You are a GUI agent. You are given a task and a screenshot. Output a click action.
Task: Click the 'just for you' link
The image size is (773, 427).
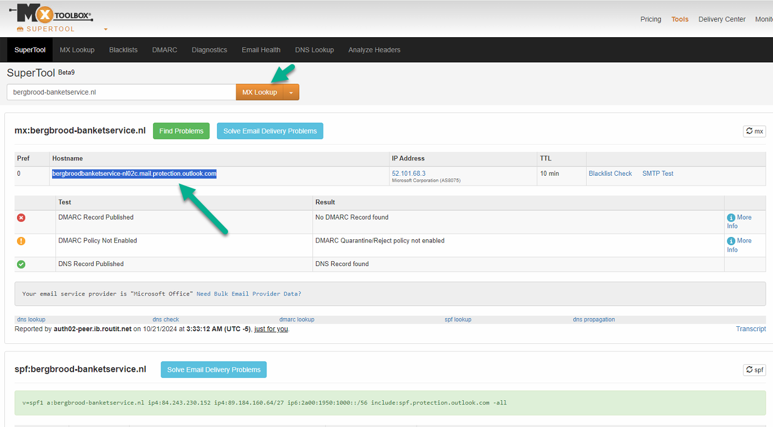click(271, 329)
